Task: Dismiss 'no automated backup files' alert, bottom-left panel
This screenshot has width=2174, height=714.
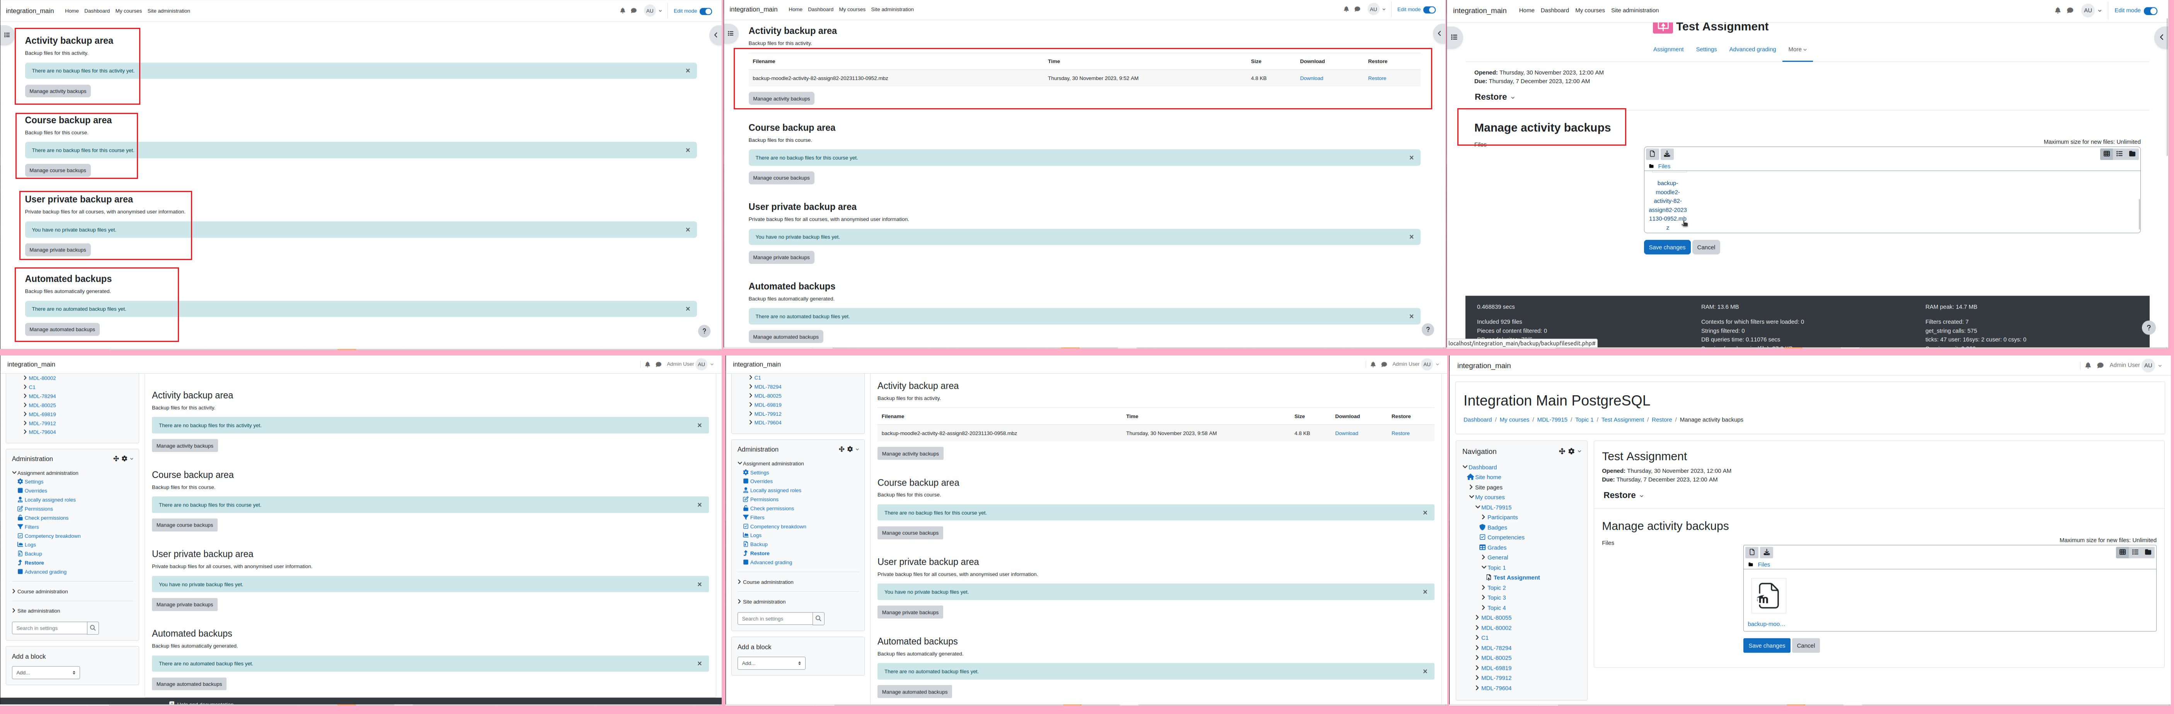Action: (x=700, y=663)
